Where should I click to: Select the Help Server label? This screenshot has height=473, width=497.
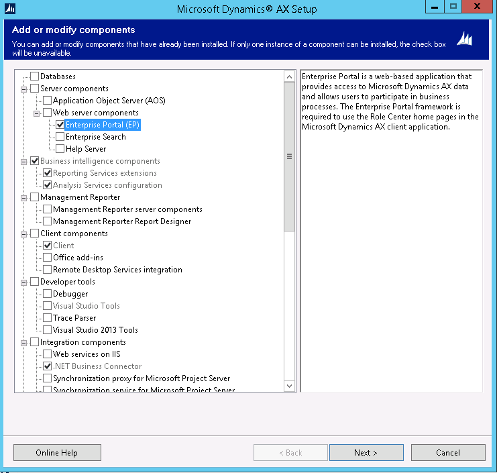(x=86, y=149)
